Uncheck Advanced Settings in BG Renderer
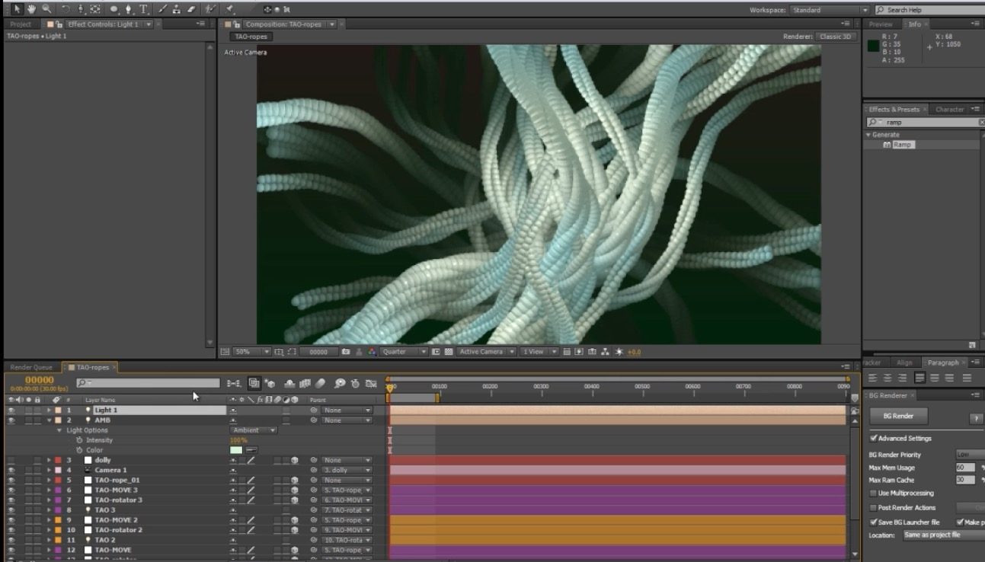Viewport: 985px width, 562px height. click(873, 439)
